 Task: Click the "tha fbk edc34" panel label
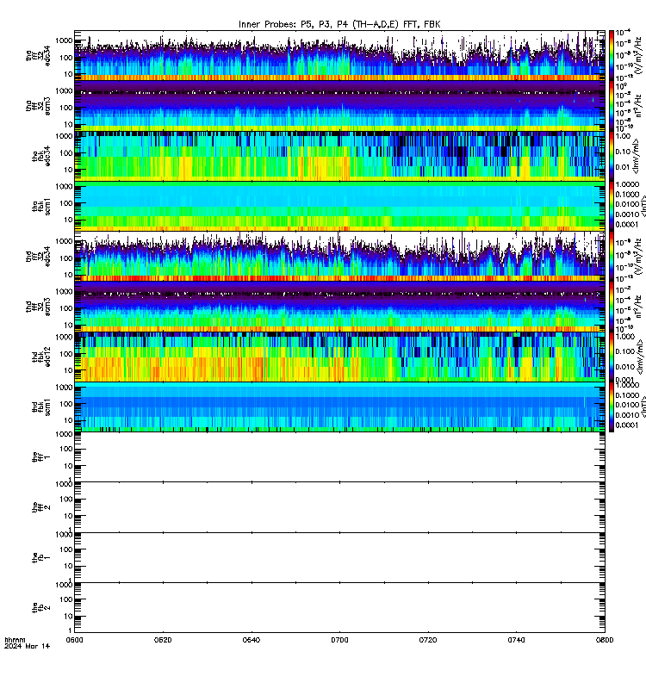41,157
